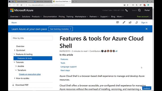
Task: Switch to first Azure Cloud Shell tab
Action: (24, 2)
